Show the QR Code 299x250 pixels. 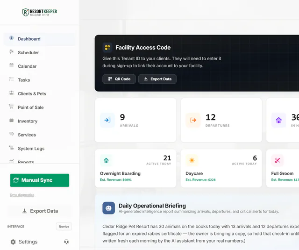(x=119, y=79)
